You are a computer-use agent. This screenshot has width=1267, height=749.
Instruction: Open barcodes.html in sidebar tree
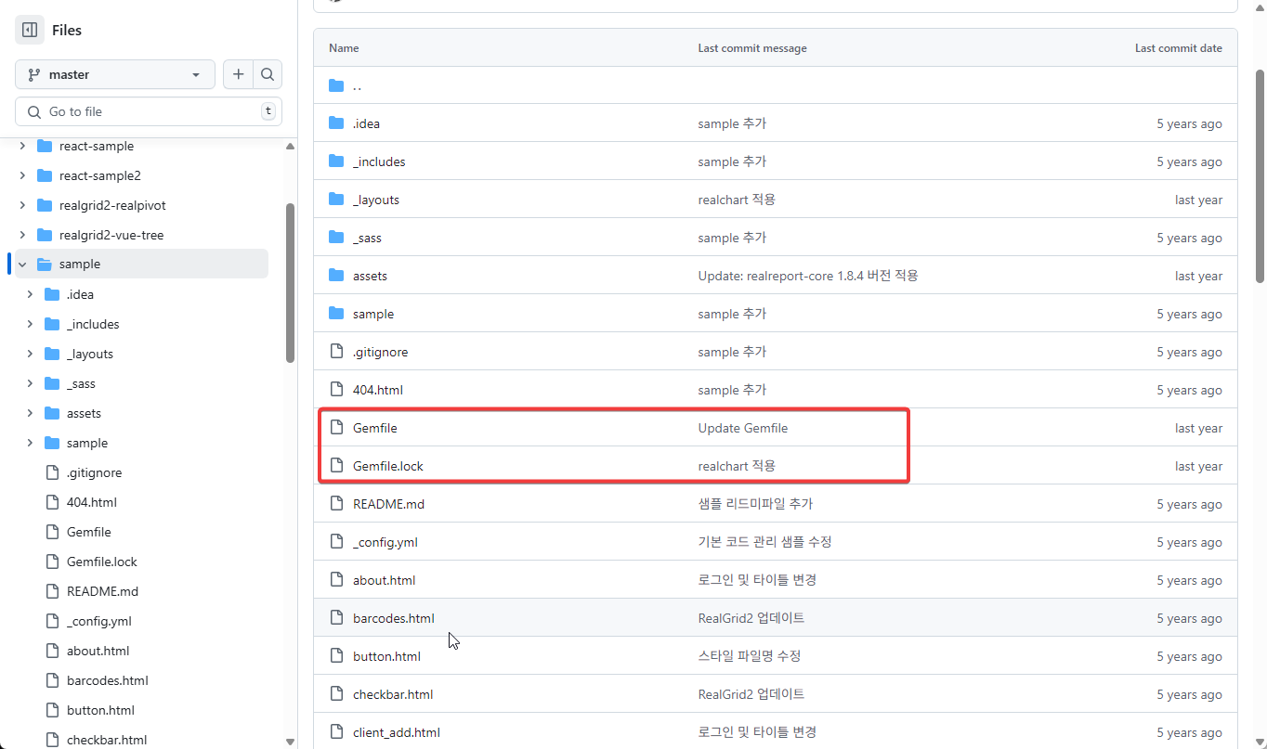(107, 680)
